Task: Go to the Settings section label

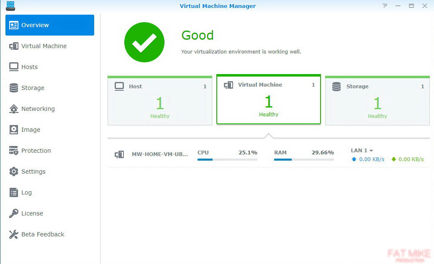Action: tap(33, 172)
